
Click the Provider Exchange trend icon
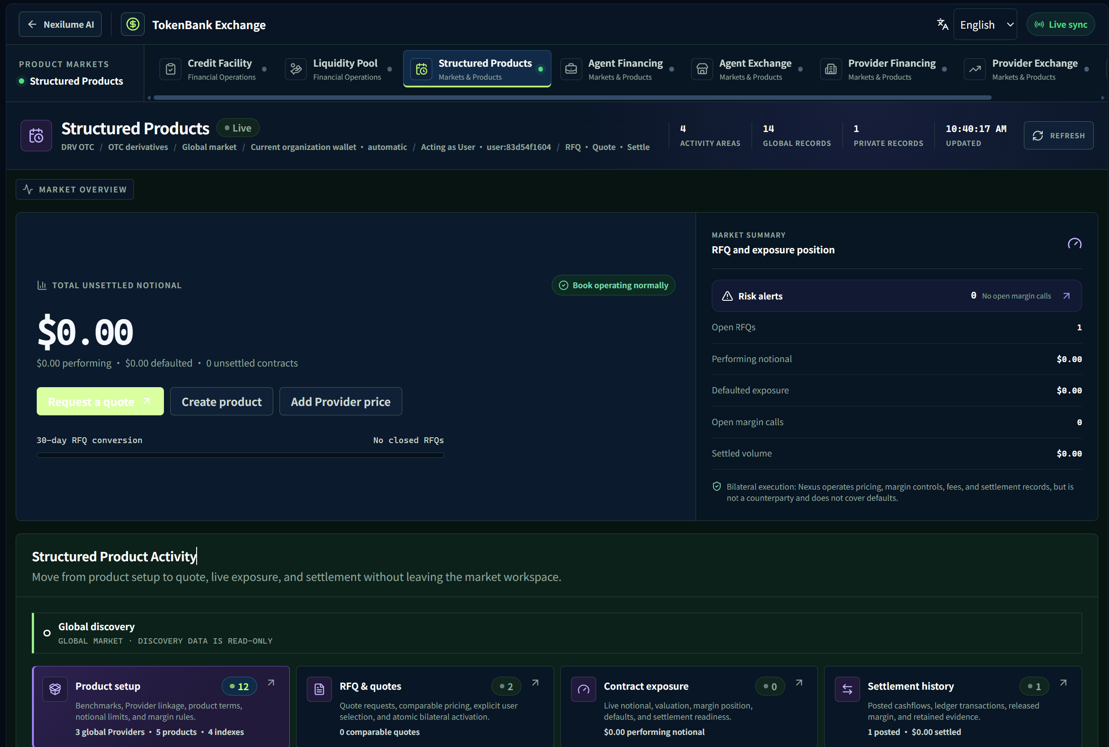tap(975, 69)
